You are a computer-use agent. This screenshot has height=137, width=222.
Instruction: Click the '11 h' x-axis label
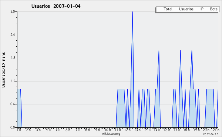tap(118, 130)
